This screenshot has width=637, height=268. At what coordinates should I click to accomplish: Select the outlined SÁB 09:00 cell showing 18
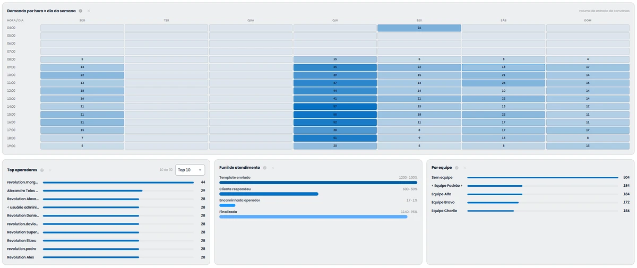coord(503,67)
